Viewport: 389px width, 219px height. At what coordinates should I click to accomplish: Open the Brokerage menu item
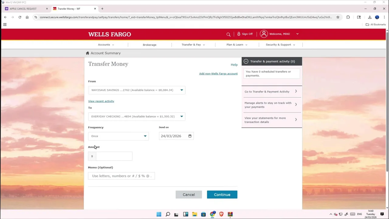tap(150, 45)
